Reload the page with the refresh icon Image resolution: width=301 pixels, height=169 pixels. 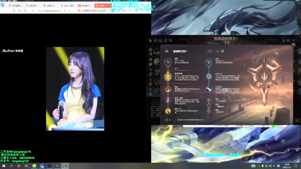tap(14, 11)
